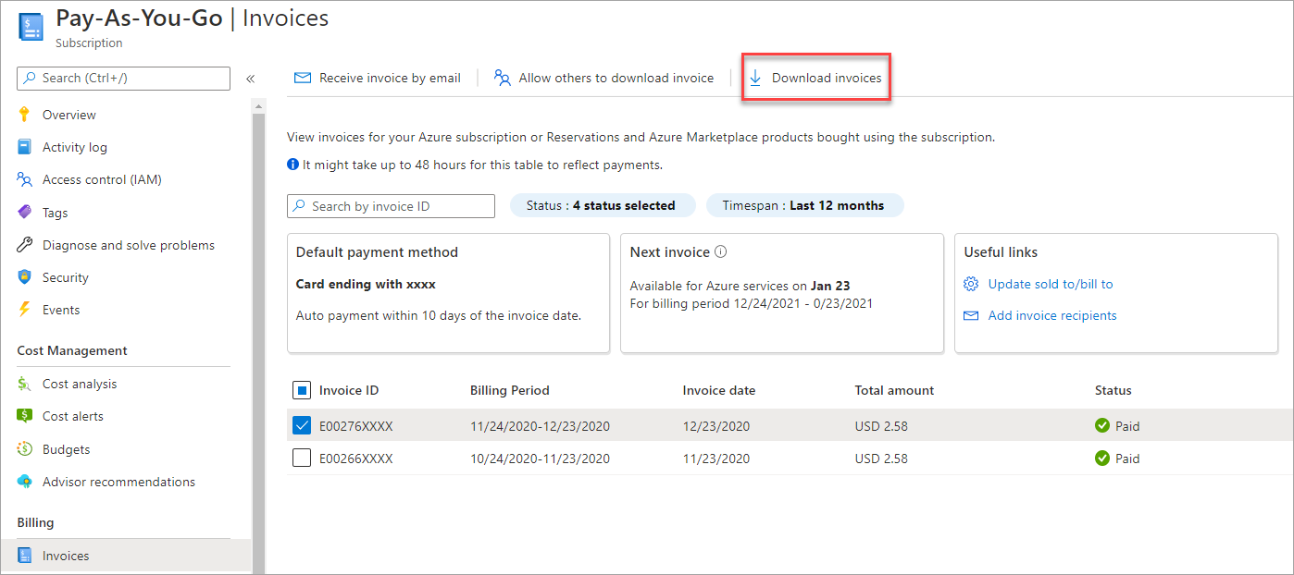
Task: Uncheck the invoice E00276XXXX checkbox
Action: tap(302, 426)
